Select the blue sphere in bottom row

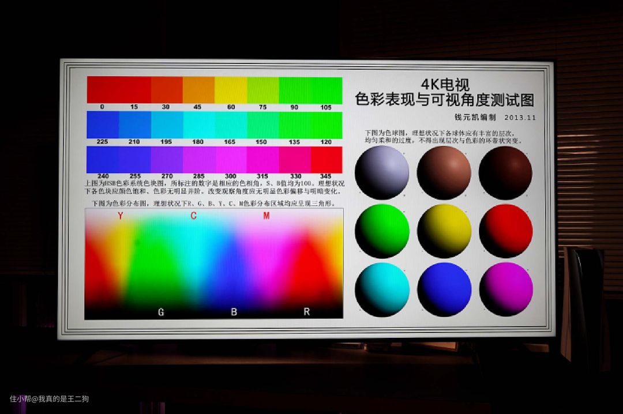click(444, 289)
